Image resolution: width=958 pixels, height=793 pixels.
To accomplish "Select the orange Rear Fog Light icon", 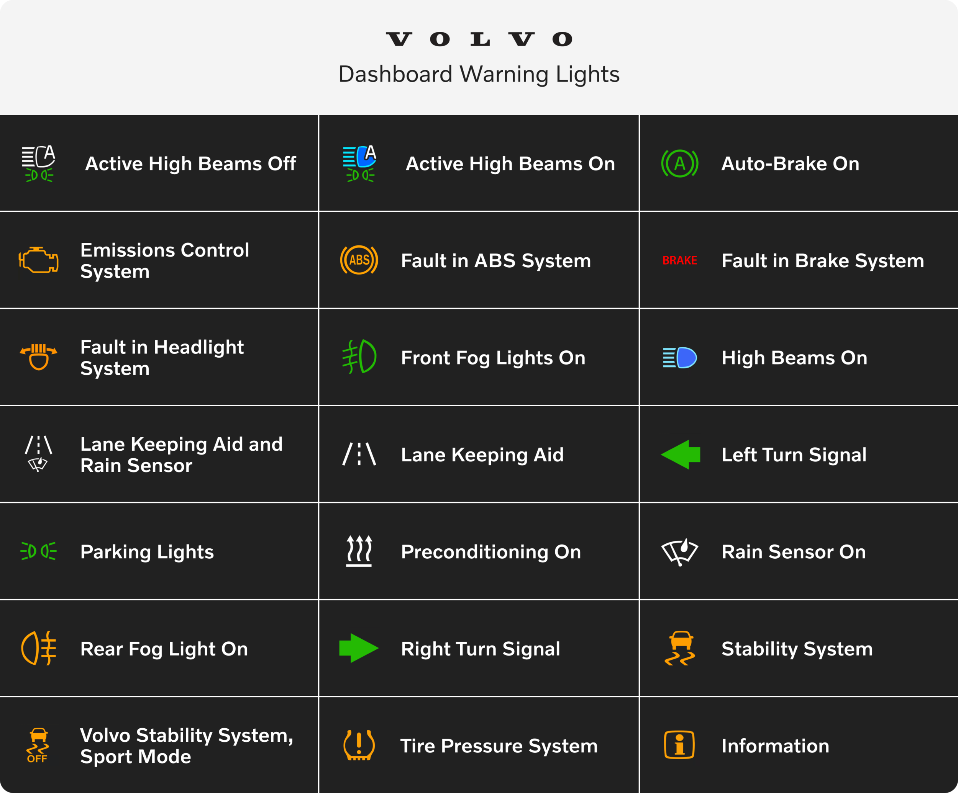I will coord(38,648).
